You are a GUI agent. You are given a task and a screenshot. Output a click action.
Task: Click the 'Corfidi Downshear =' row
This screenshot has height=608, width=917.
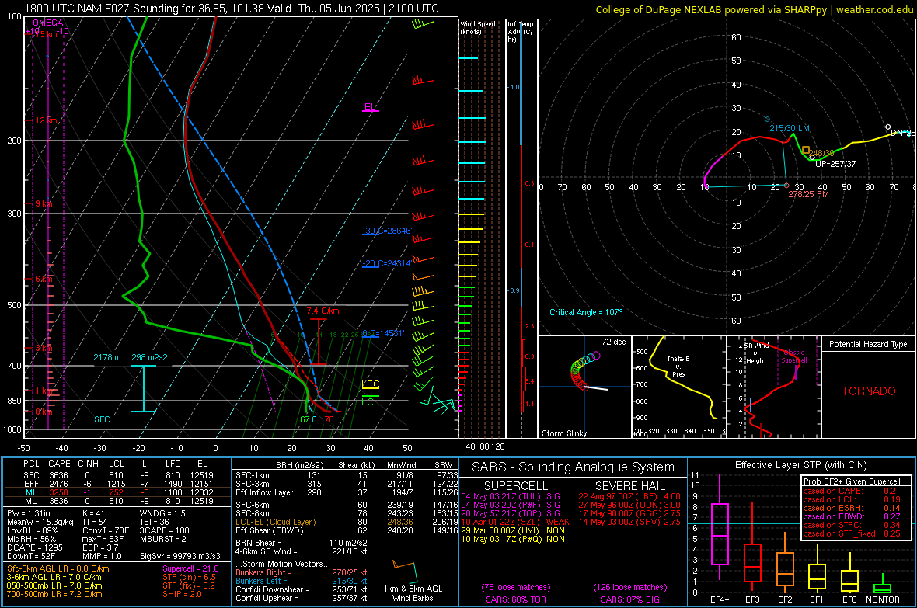(x=302, y=589)
